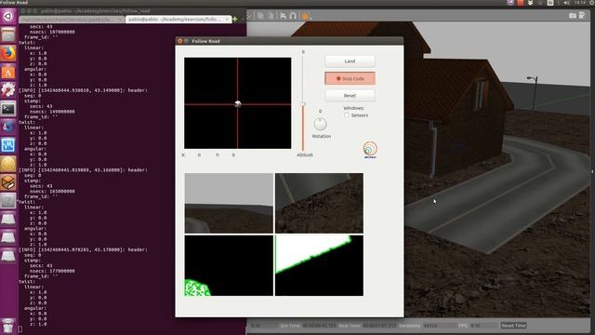Click the bottom-left filtered image view
Image resolution: width=595 pixels, height=335 pixels.
tap(229, 265)
